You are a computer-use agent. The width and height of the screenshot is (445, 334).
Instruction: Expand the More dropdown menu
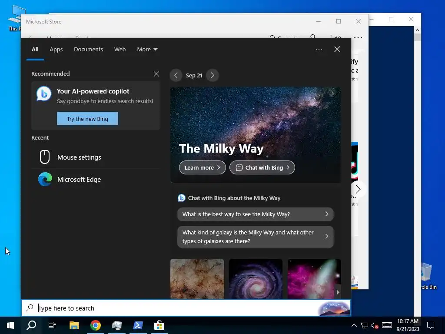(x=147, y=50)
